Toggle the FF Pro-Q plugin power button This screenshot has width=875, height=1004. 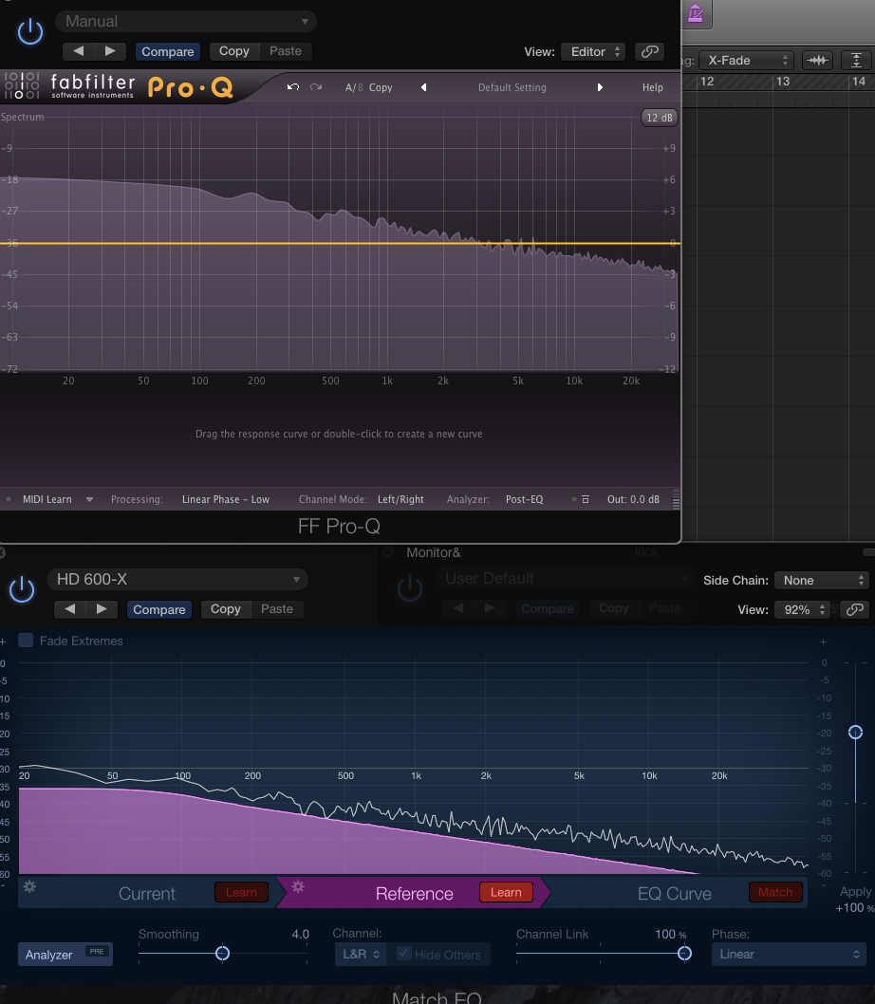29,31
